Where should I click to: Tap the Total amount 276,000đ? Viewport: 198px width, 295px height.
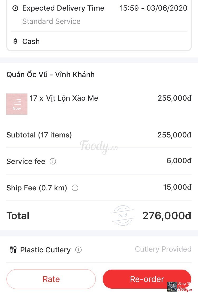coord(167,216)
